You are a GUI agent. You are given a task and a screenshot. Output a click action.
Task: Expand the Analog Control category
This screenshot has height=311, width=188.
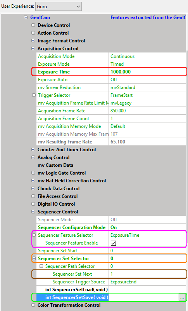point(33,157)
